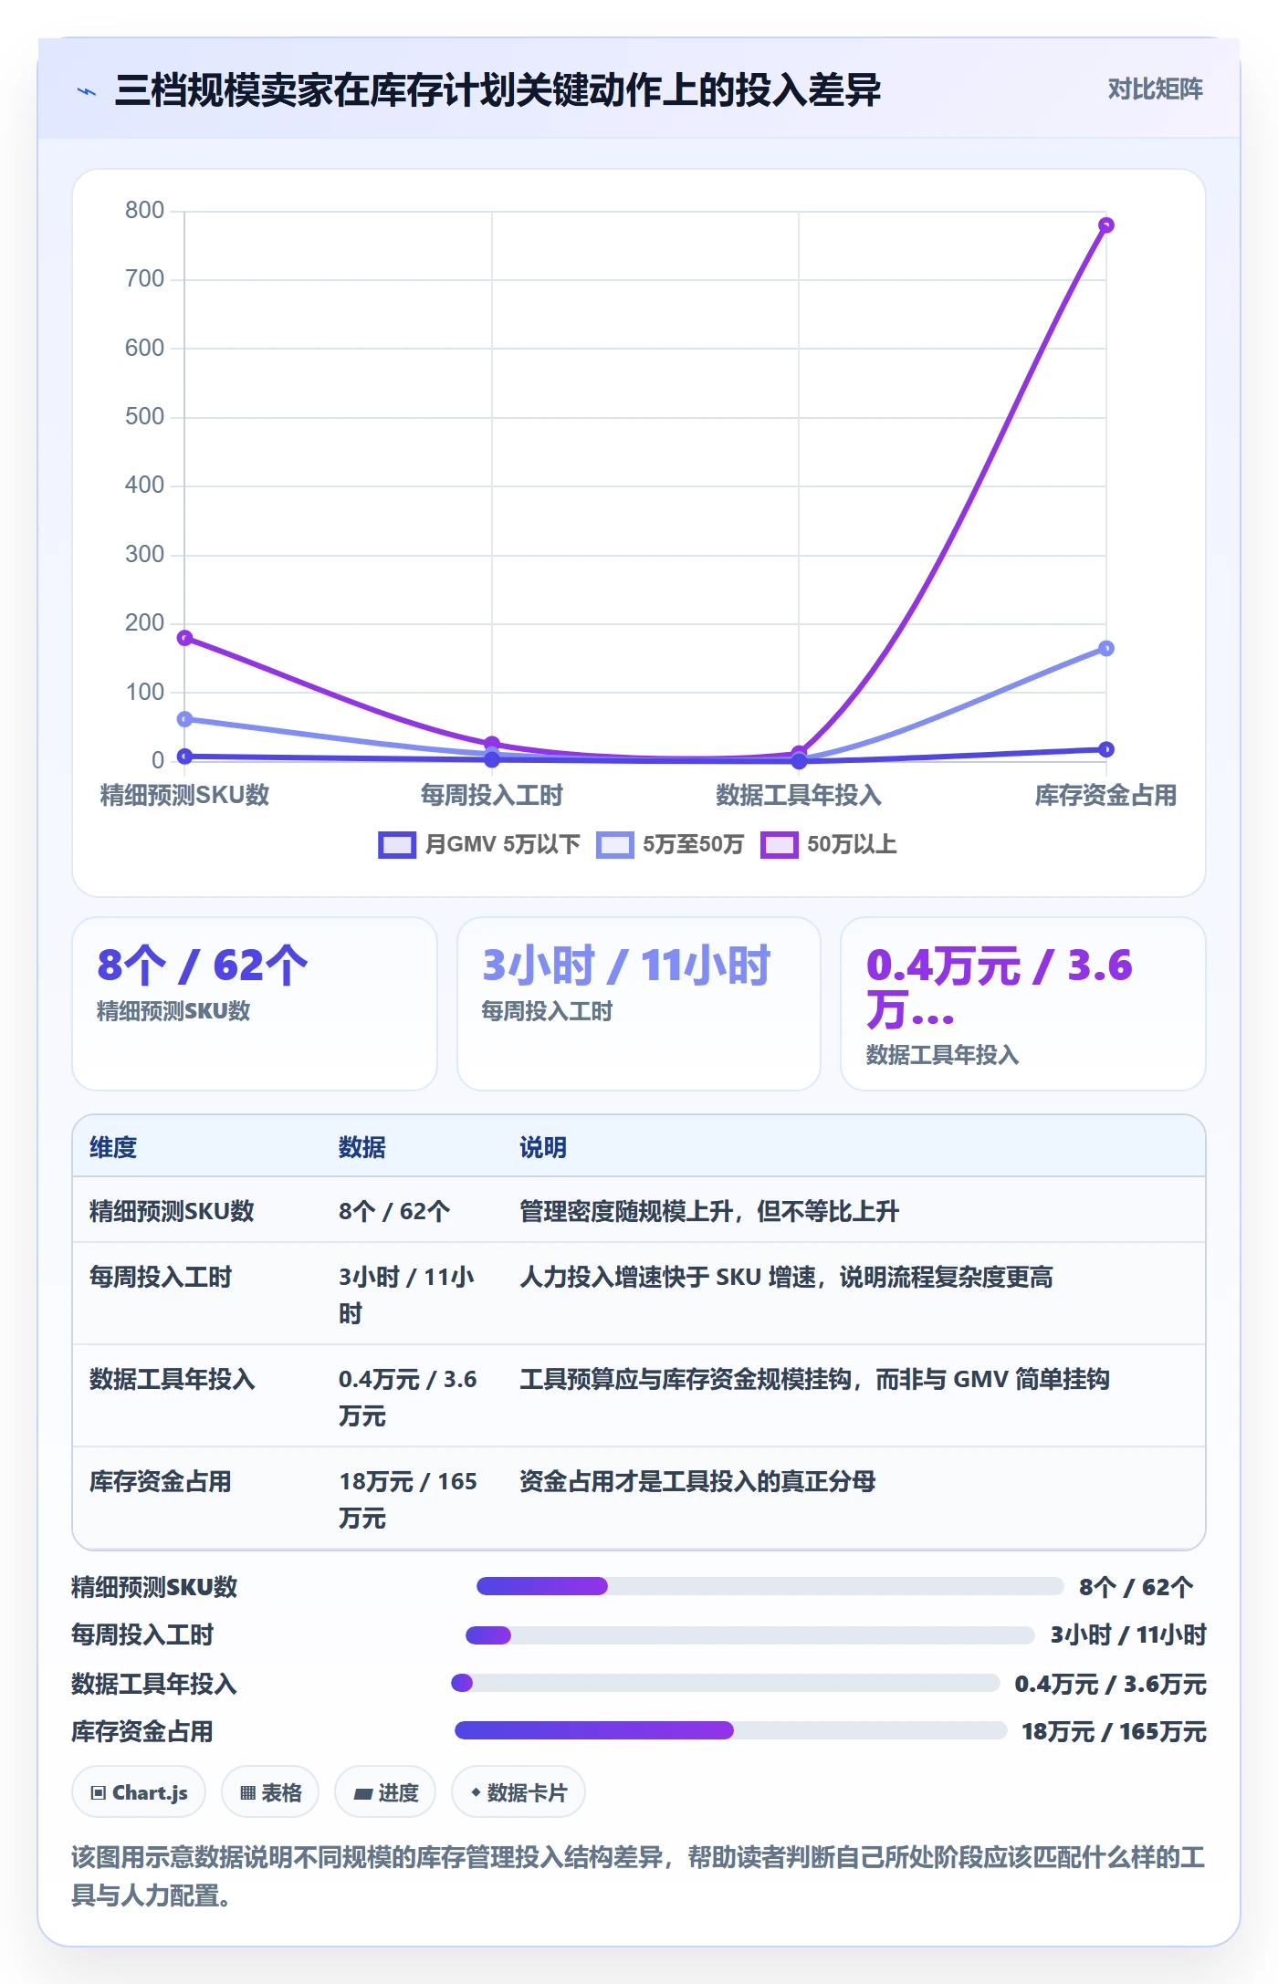Click the 50万以上 point at 精细预测SKU数
This screenshot has height=1984, width=1278.
pos(184,637)
